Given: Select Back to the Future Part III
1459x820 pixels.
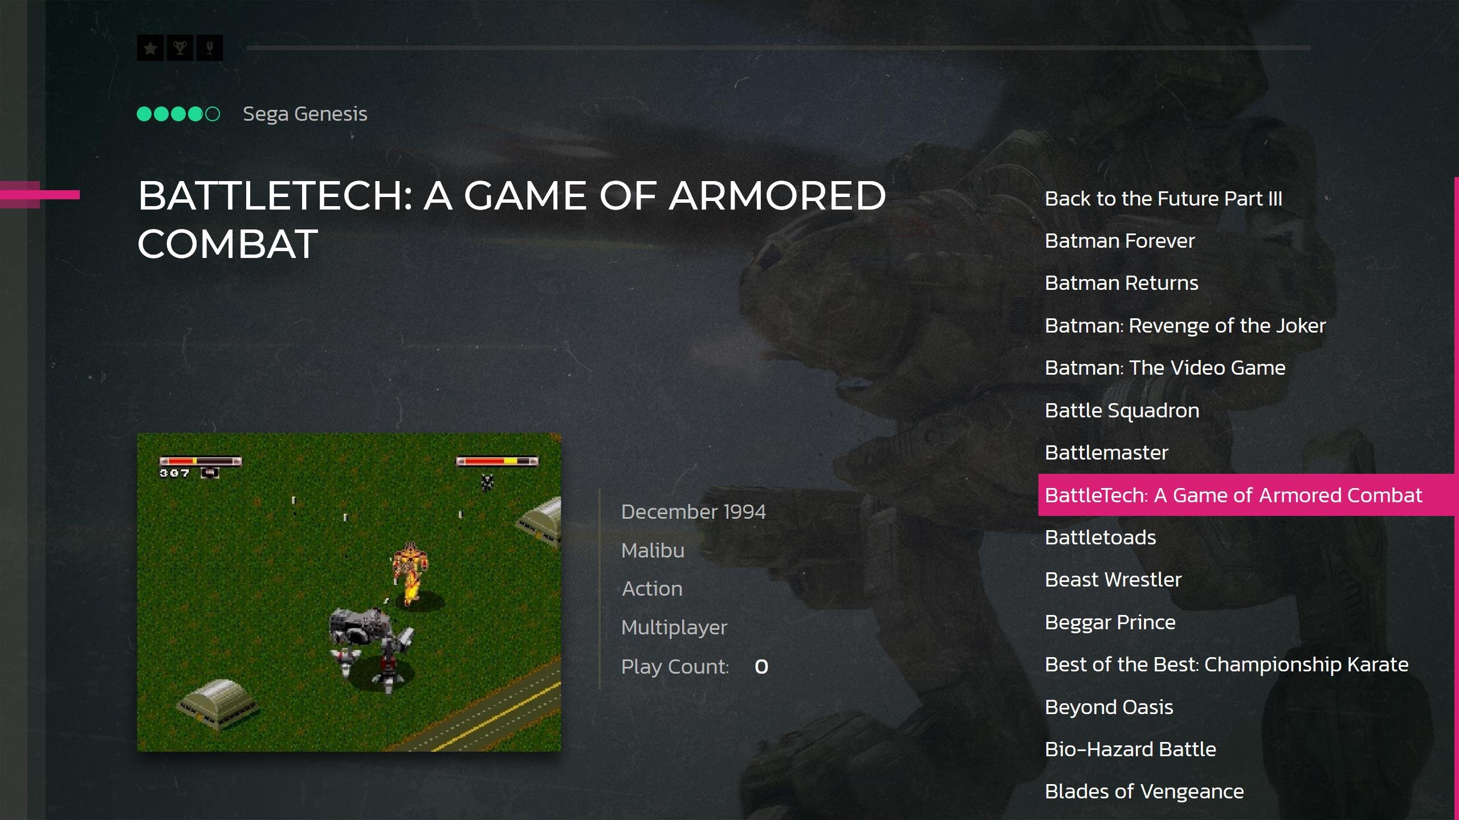Looking at the screenshot, I should [x=1163, y=199].
